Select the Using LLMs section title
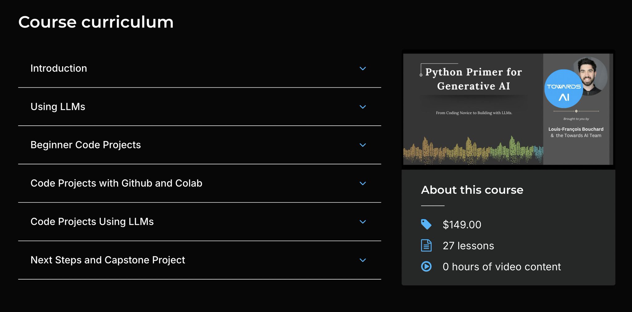This screenshot has height=312, width=632. pyautogui.click(x=58, y=107)
